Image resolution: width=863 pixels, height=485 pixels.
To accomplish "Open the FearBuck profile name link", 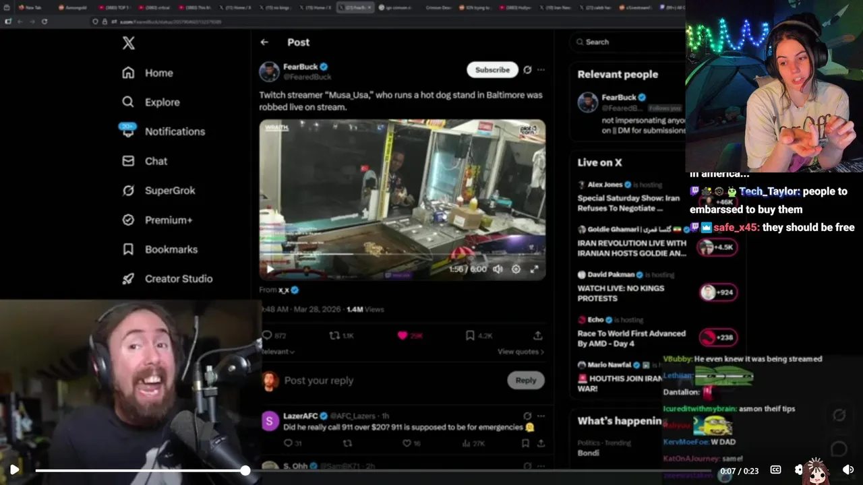I will click(301, 67).
